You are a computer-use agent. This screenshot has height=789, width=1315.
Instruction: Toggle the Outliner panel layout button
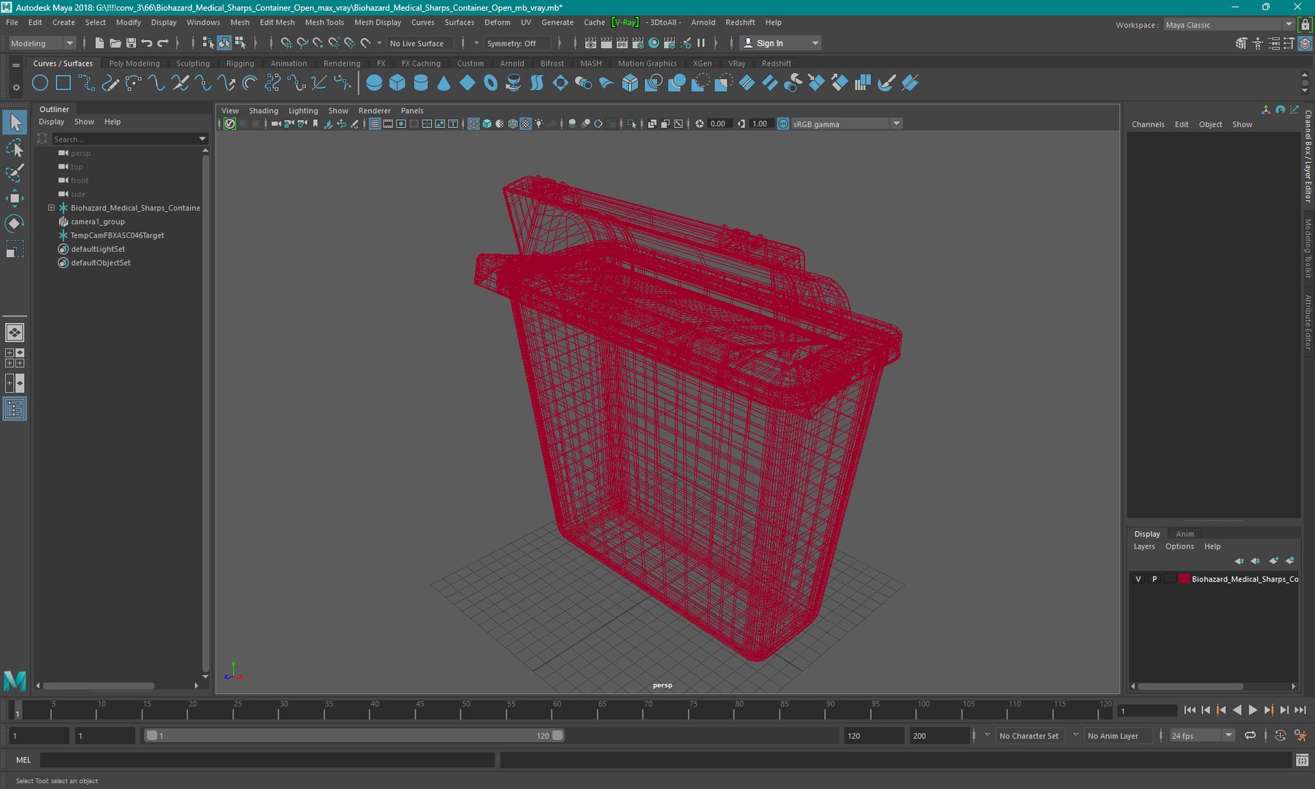15,409
